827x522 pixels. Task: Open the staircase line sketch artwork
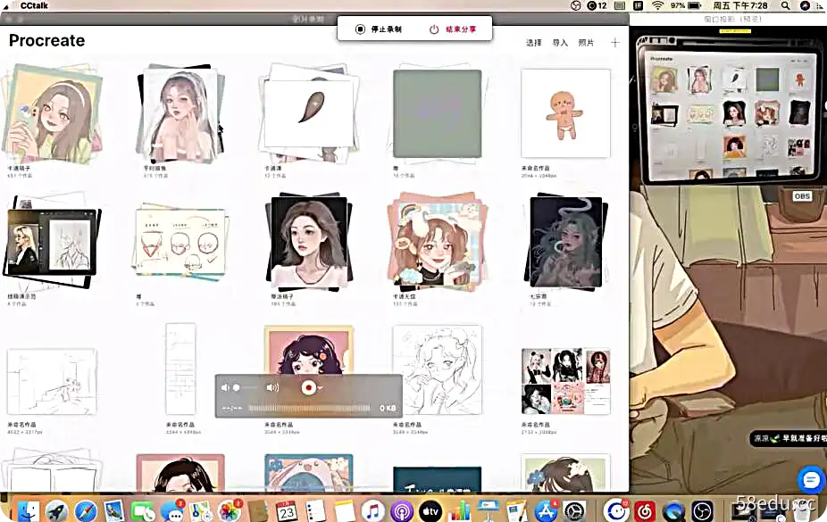[x=52, y=381]
